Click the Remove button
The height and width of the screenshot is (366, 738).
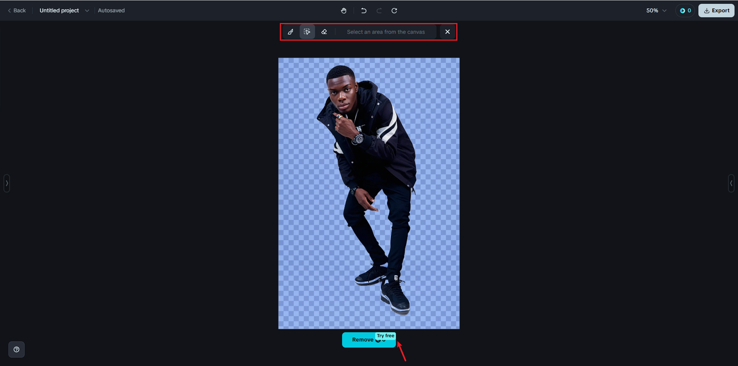(x=369, y=340)
